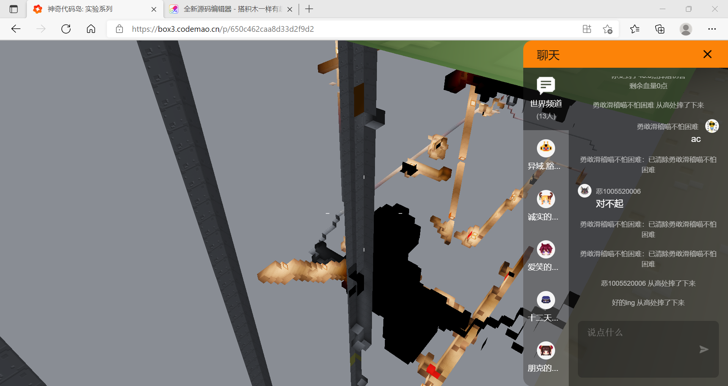
Task: Click the 说点什么 message input box
Action: (x=648, y=349)
